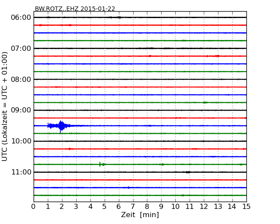Click the x-axis tick label 9
Screen dimensions: 280x224
tap(161, 207)
